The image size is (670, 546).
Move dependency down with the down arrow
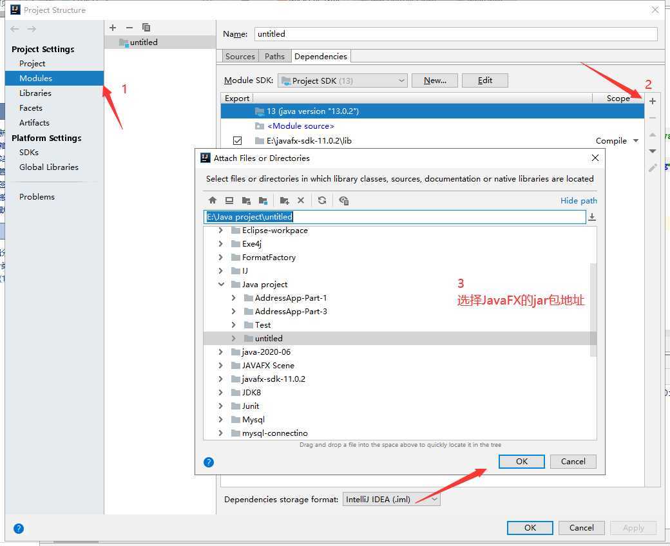pyautogui.click(x=653, y=151)
